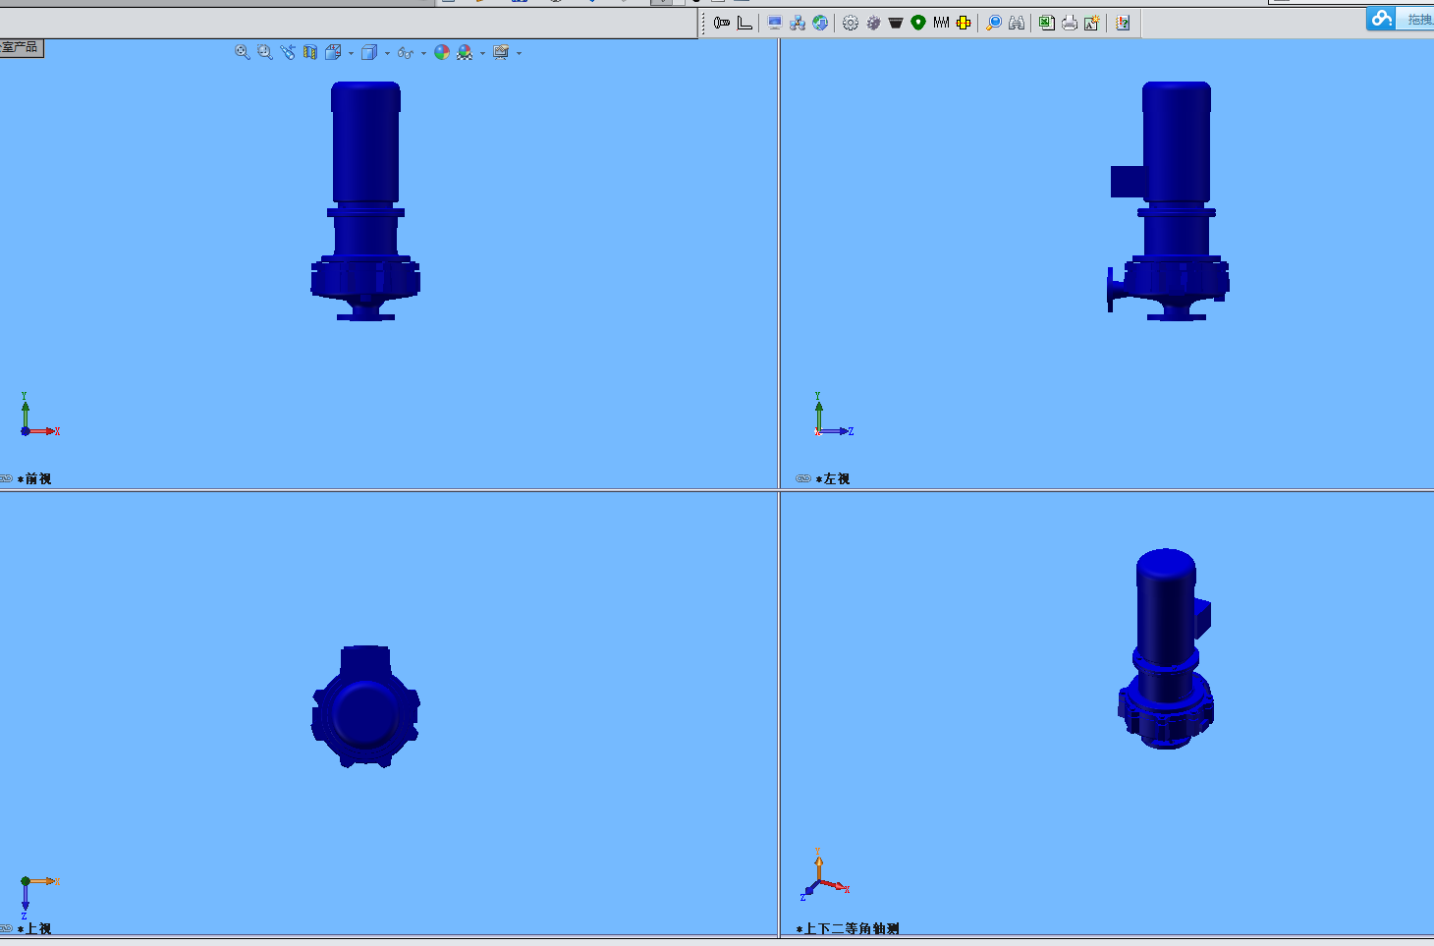Click the green location pin icon

pos(918,23)
